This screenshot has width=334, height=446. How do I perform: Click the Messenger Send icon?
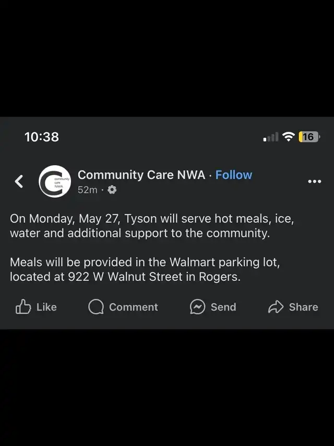(x=197, y=307)
